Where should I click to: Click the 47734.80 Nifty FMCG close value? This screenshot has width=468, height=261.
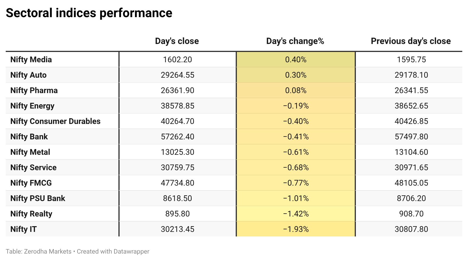(x=177, y=183)
